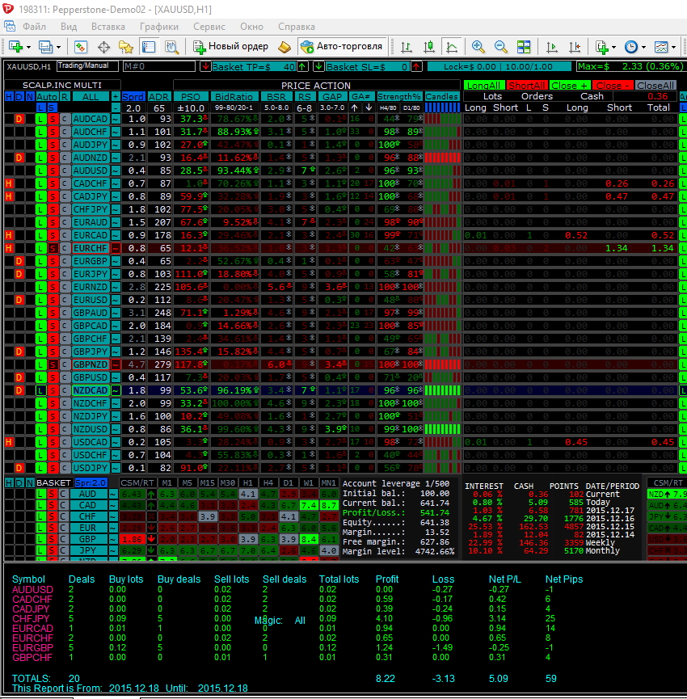Open the chart templates icon
Image resolution: width=687 pixels, height=699 pixels.
660,46
